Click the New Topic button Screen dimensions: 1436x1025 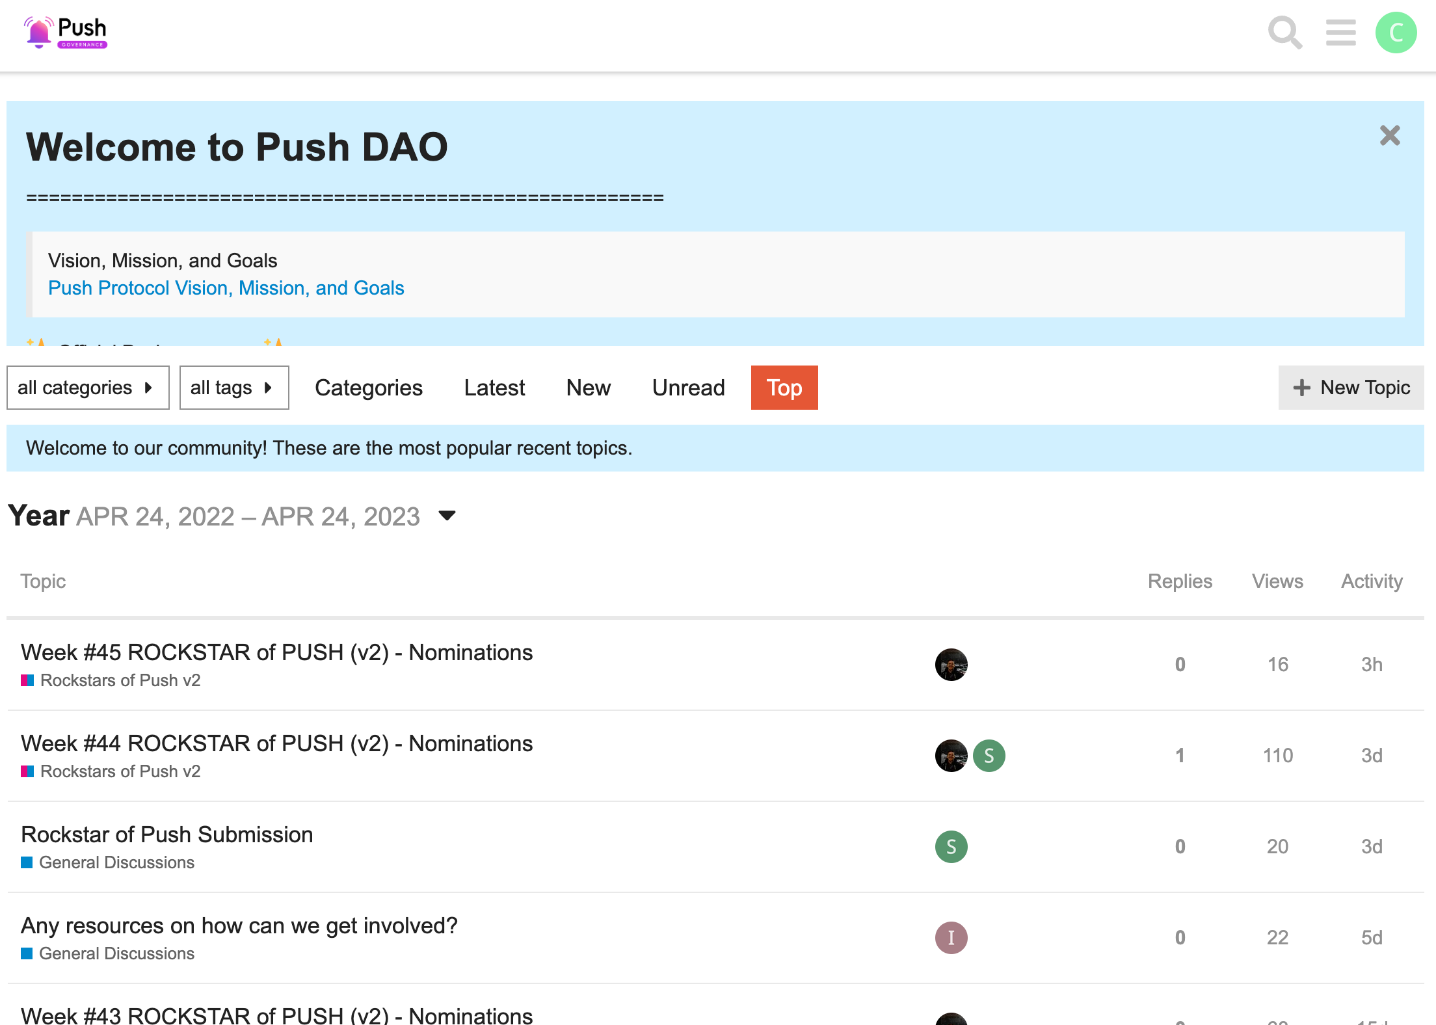1351,388
